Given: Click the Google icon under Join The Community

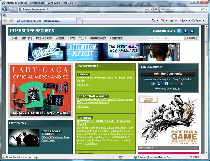Looking at the screenshot, I should click(x=166, y=83).
